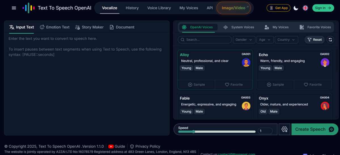Screen dimensions: 340x155
Task: Click Onyx's avatar image
Action: click(325, 106)
